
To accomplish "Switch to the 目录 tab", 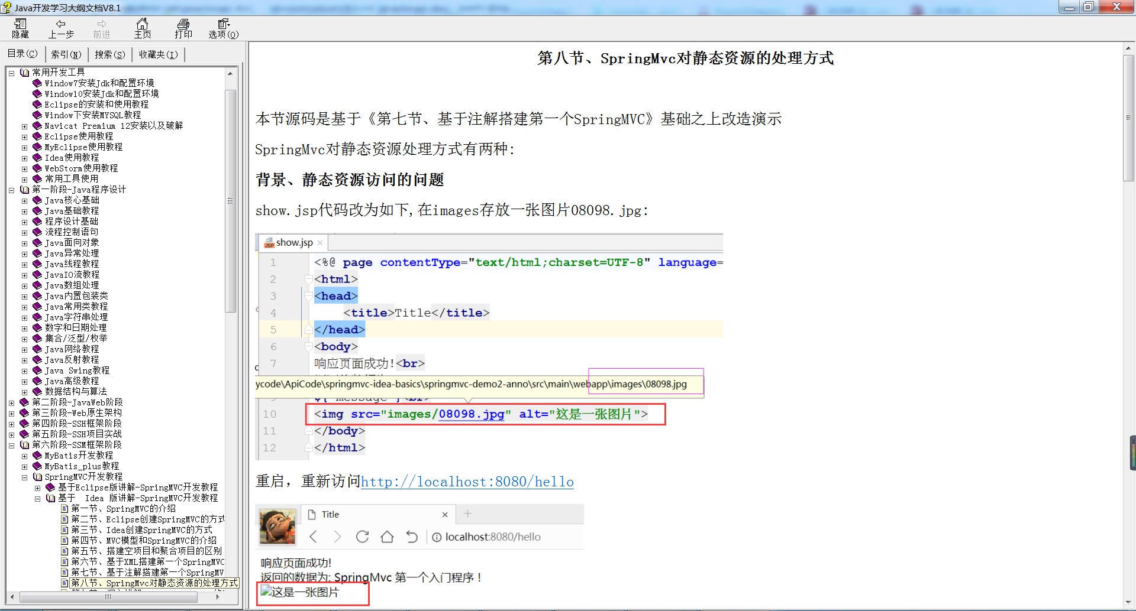I will pos(22,54).
